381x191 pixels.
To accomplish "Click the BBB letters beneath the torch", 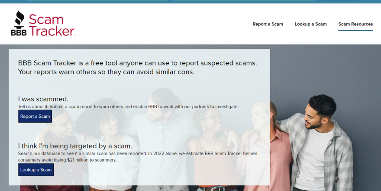I will (x=19, y=32).
